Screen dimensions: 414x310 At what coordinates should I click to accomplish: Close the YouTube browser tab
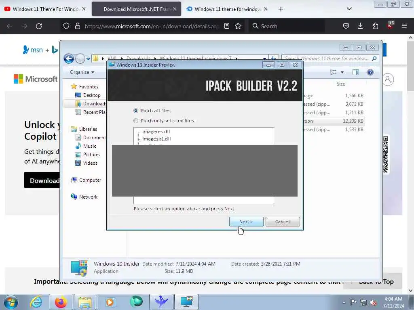pyautogui.click(x=83, y=9)
